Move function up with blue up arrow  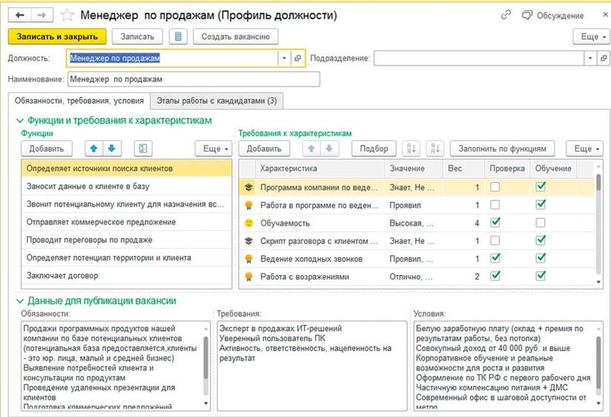(x=94, y=148)
